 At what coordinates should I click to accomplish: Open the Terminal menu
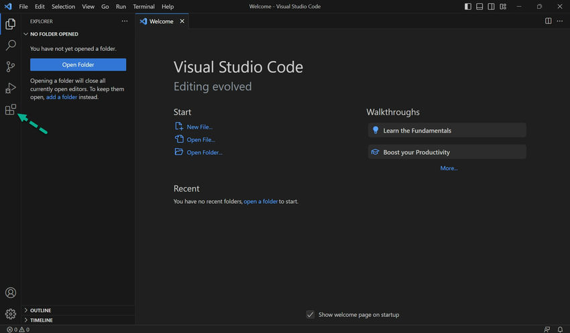(x=144, y=7)
